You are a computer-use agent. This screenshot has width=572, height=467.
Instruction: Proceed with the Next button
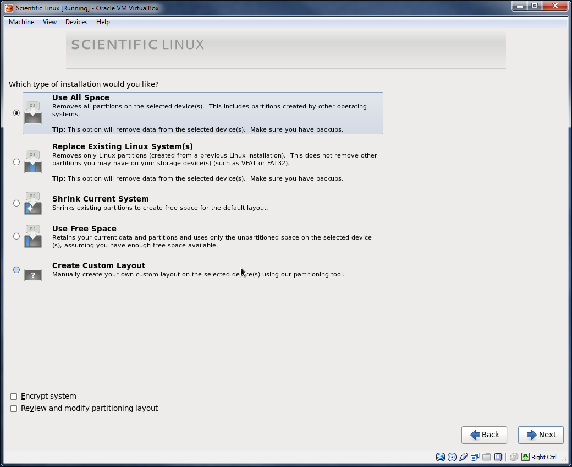541,435
